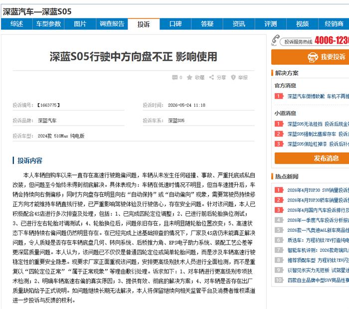This screenshot has width=349, height=309.
Task: Open the 图片 tab
Action: pos(80,24)
